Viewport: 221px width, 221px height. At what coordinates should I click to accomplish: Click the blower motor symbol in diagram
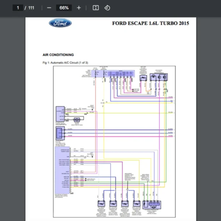pyautogui.click(x=77, y=120)
